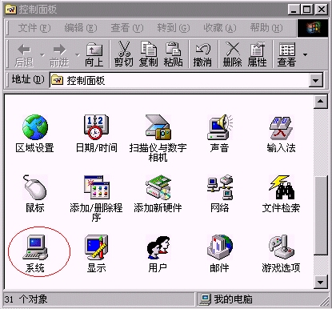The width and height of the screenshot is (332, 309).
Task: Click 我的电脑 in the status bar
Action: 233,299
